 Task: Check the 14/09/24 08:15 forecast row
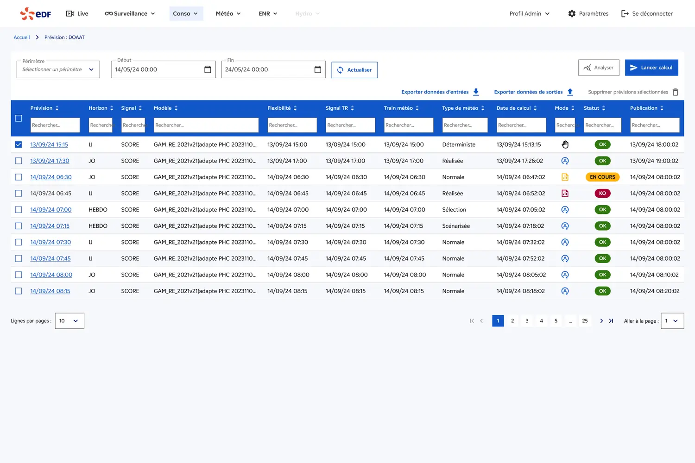pos(19,291)
